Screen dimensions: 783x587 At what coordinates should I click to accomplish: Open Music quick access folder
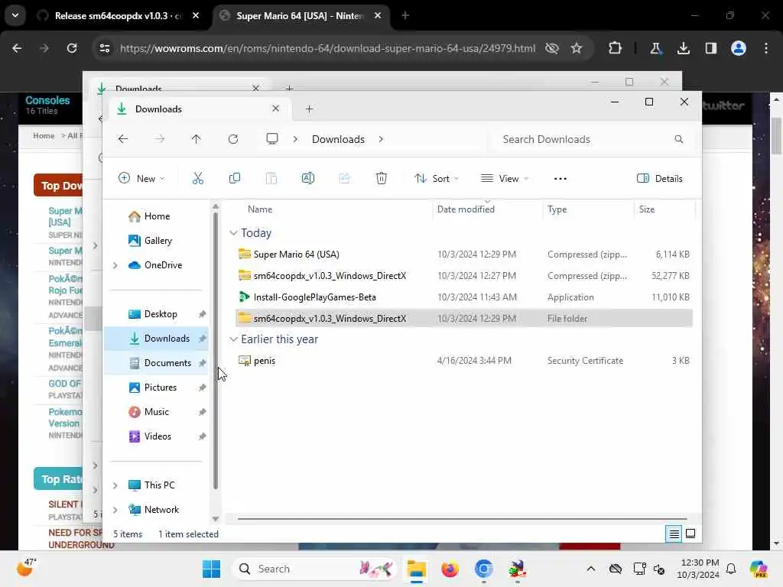tap(156, 412)
